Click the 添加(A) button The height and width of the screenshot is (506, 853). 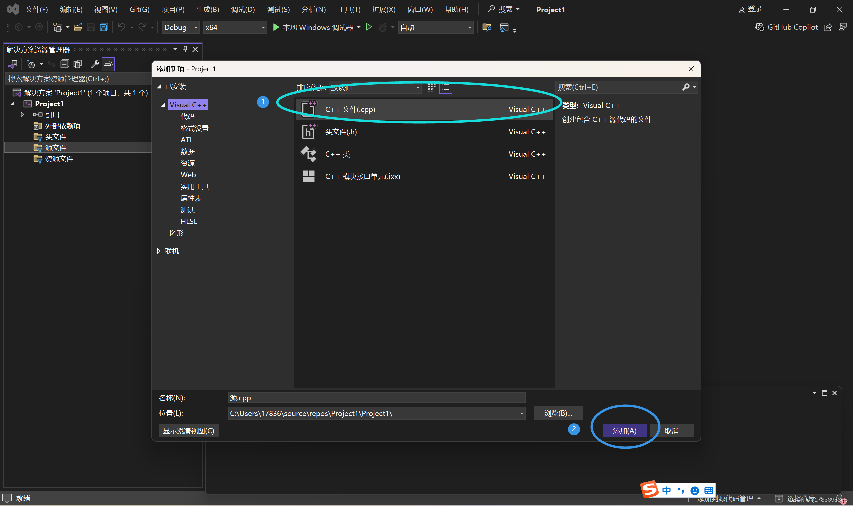[x=624, y=431]
